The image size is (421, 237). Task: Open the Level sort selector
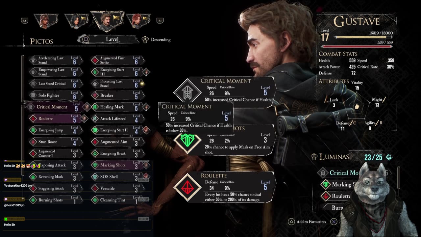(108, 39)
